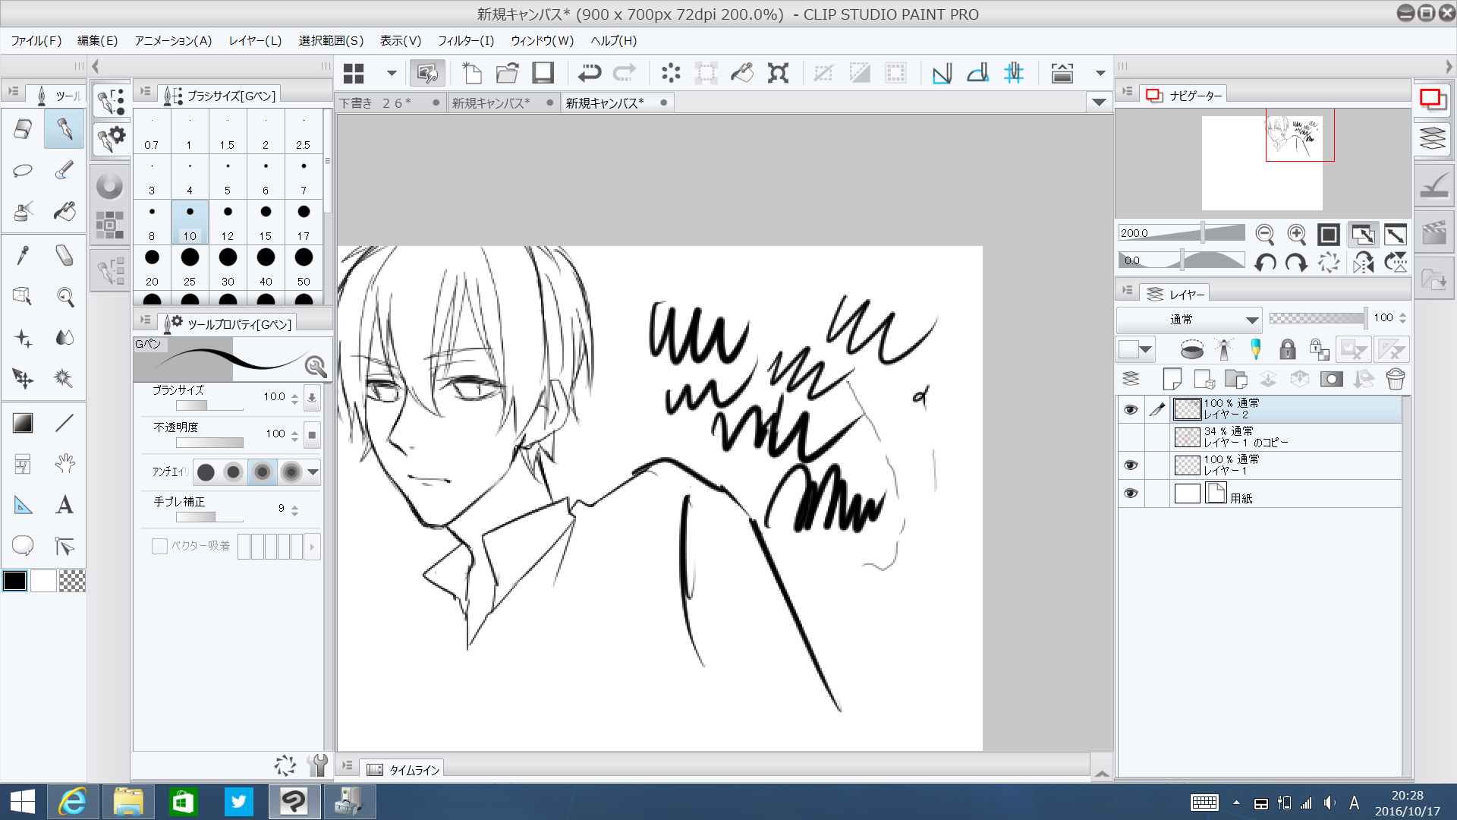
Task: Show the hidden レイヤー 1 のコピー layer
Action: pos(1131,437)
